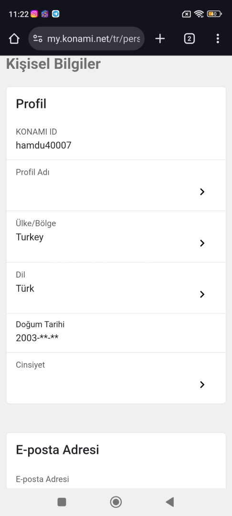Open the tab switcher showing 2 tabs
The height and width of the screenshot is (516, 232).
pyautogui.click(x=189, y=39)
